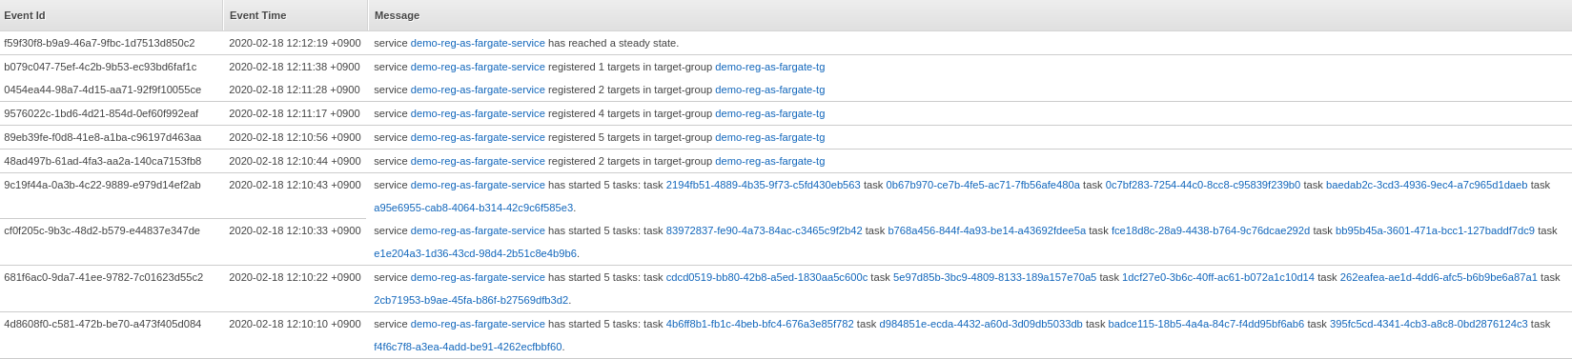Sort by the Event Id column header
This screenshot has height=359, width=1572.
pyautogui.click(x=112, y=15)
